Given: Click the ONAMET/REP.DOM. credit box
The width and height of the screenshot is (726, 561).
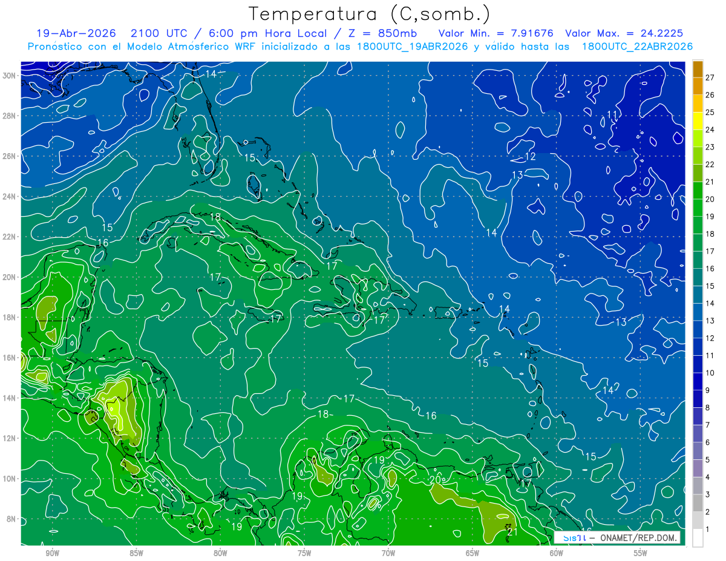Looking at the screenshot, I should [x=616, y=537].
